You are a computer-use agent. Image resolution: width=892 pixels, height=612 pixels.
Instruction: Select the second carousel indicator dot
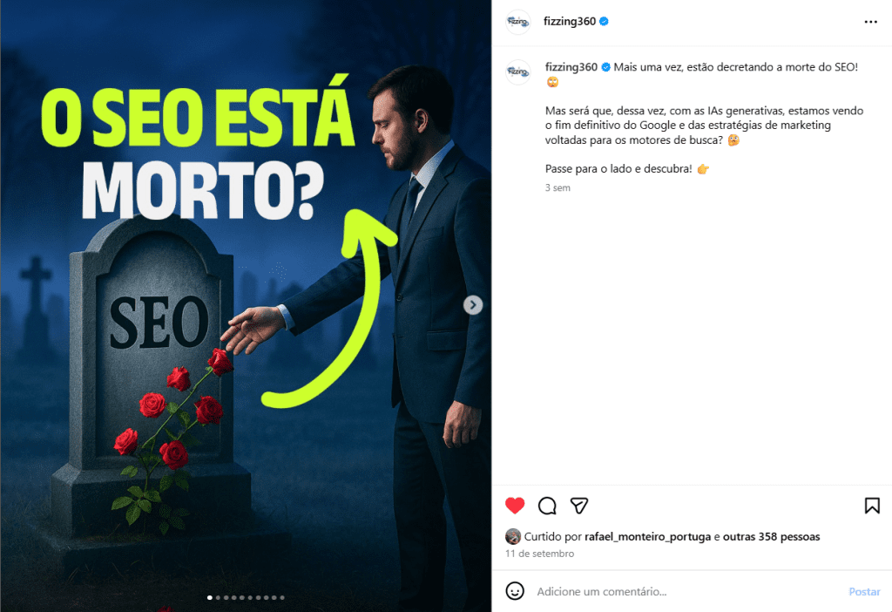point(218,598)
